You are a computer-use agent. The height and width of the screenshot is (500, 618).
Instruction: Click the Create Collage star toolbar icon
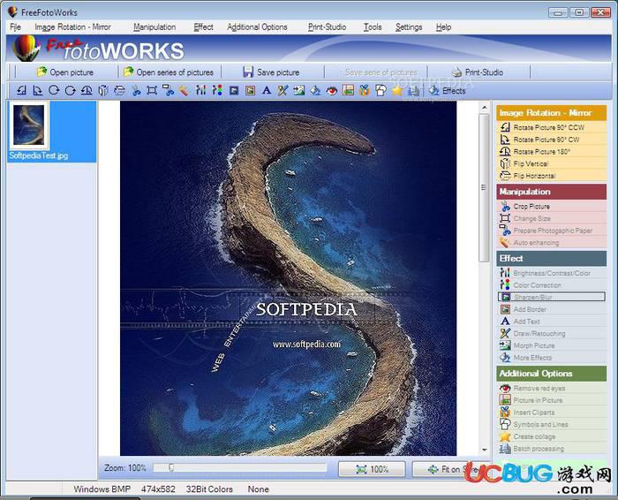pyautogui.click(x=397, y=91)
